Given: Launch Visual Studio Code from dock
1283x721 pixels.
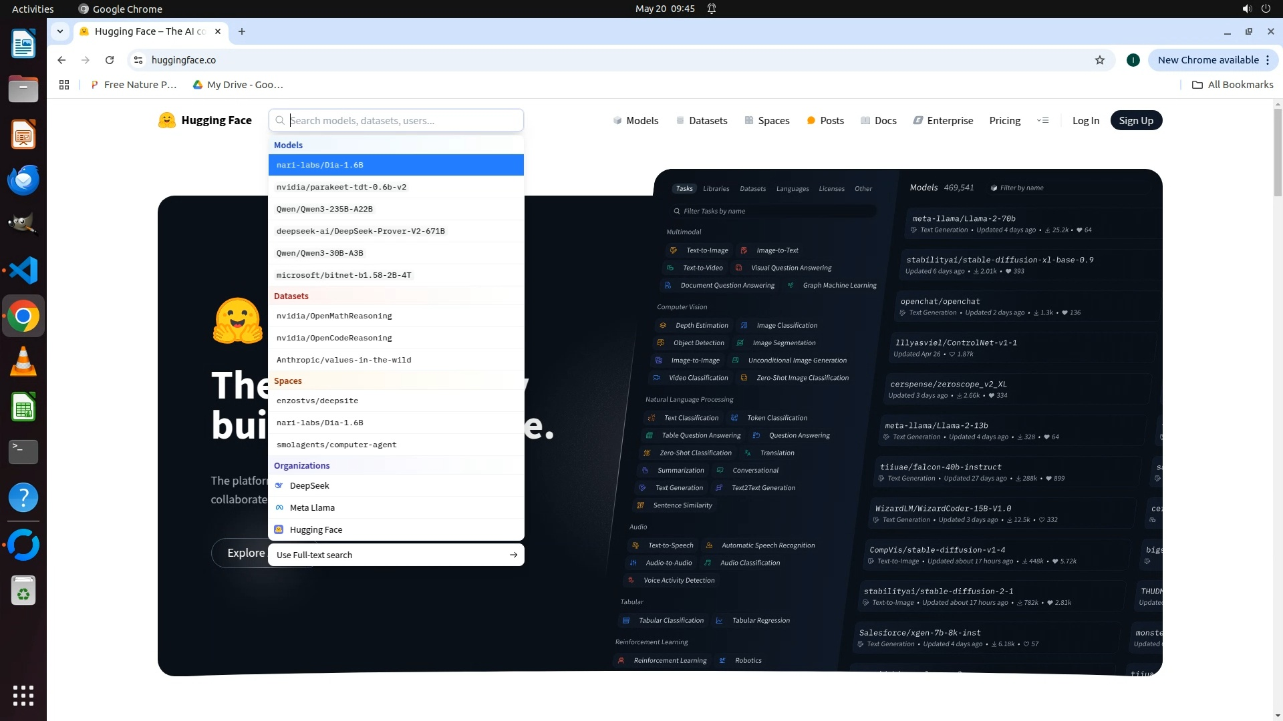Looking at the screenshot, I should tap(23, 271).
